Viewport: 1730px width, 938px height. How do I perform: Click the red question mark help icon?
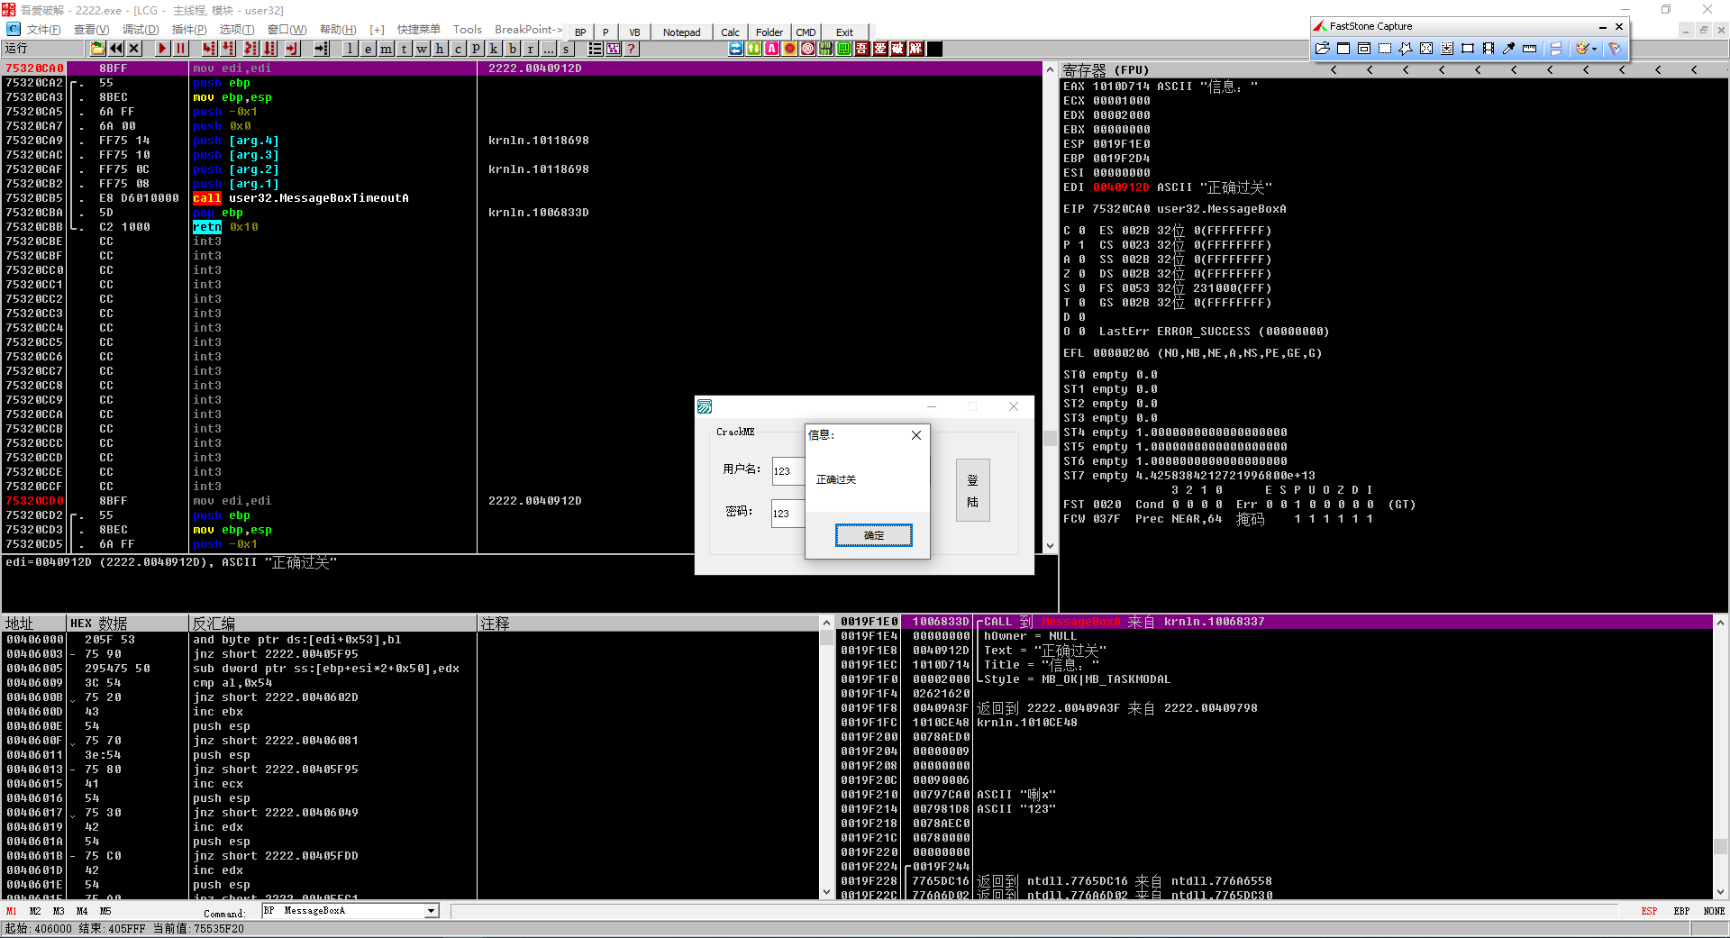tap(632, 49)
